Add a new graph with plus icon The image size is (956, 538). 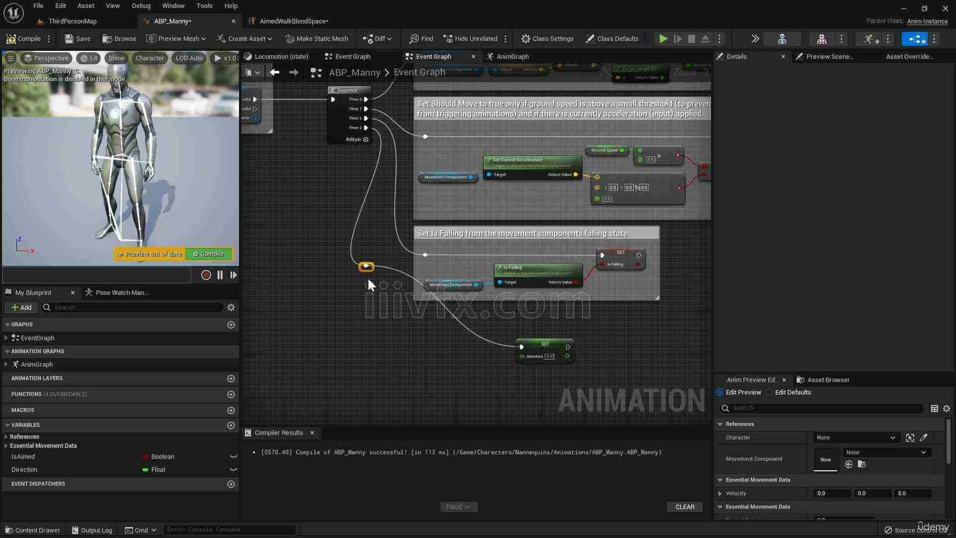(231, 325)
